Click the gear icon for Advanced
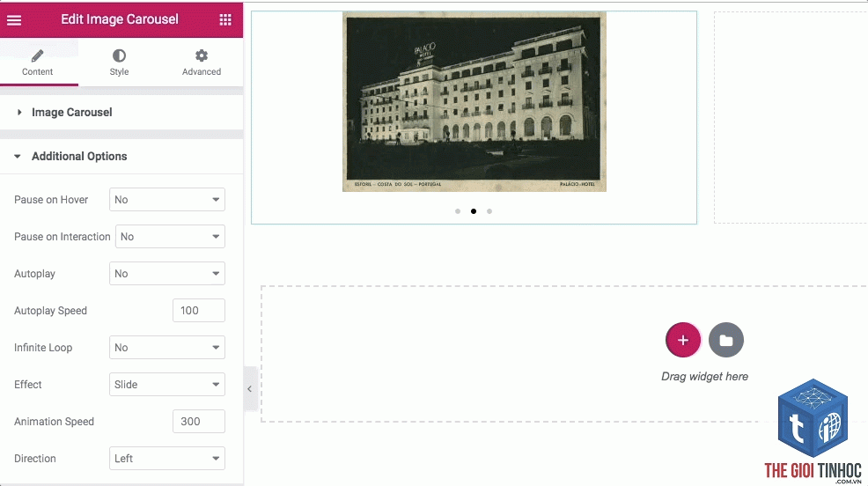 pos(202,55)
